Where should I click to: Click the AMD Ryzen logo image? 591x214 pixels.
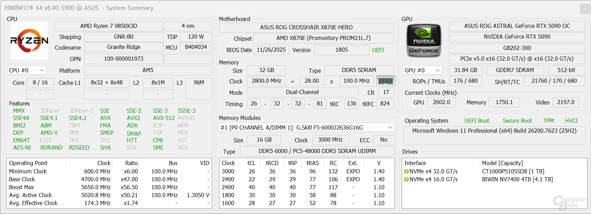pyautogui.click(x=29, y=41)
